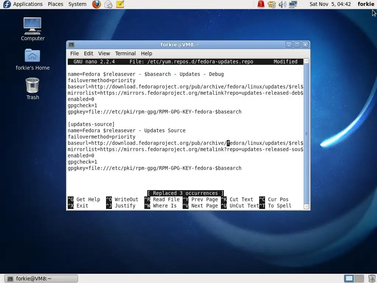Open the terminal File menu
Viewport: 377px width, 283px height.
74,53
